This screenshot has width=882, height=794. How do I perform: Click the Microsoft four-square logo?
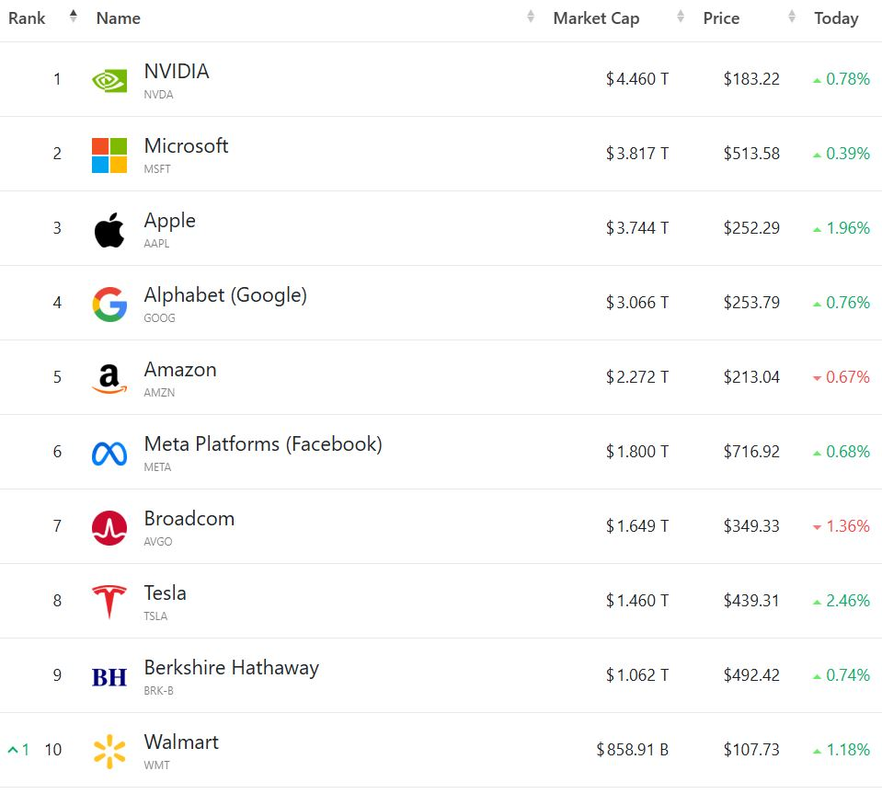point(109,155)
